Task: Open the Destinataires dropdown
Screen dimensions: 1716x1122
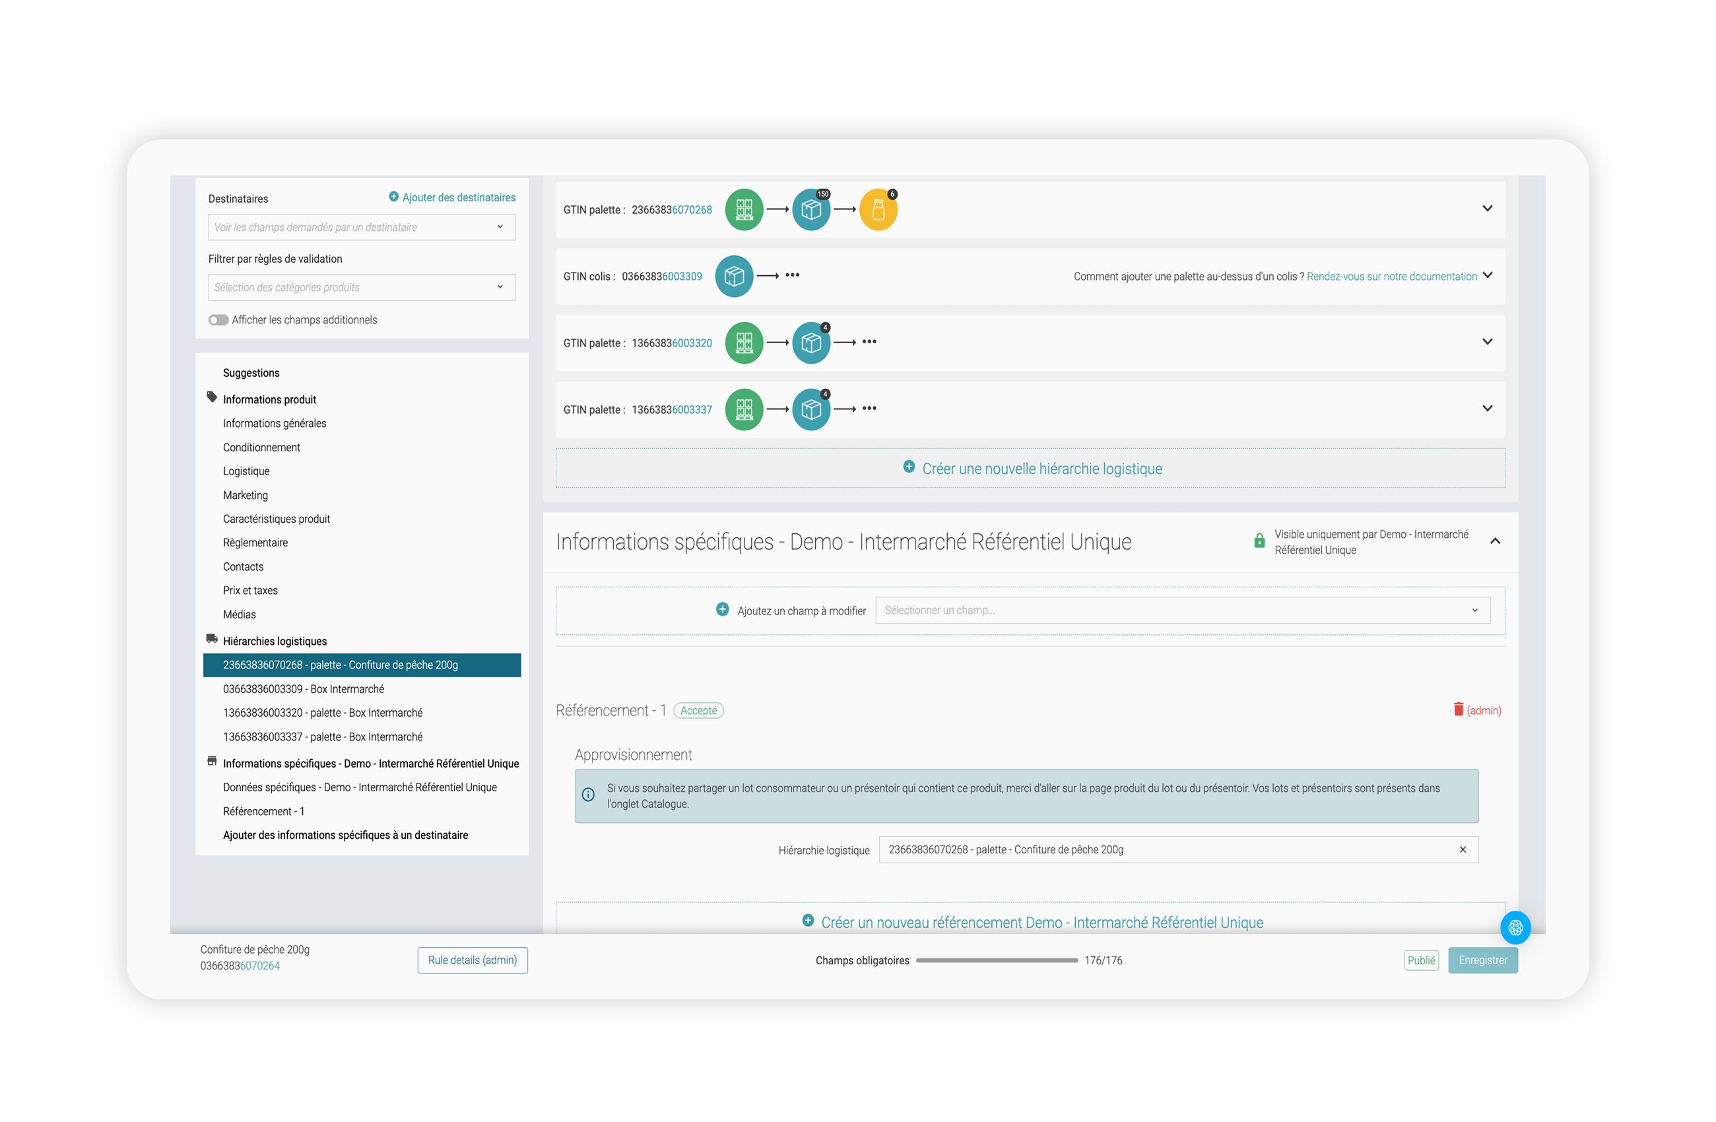Action: [x=362, y=227]
